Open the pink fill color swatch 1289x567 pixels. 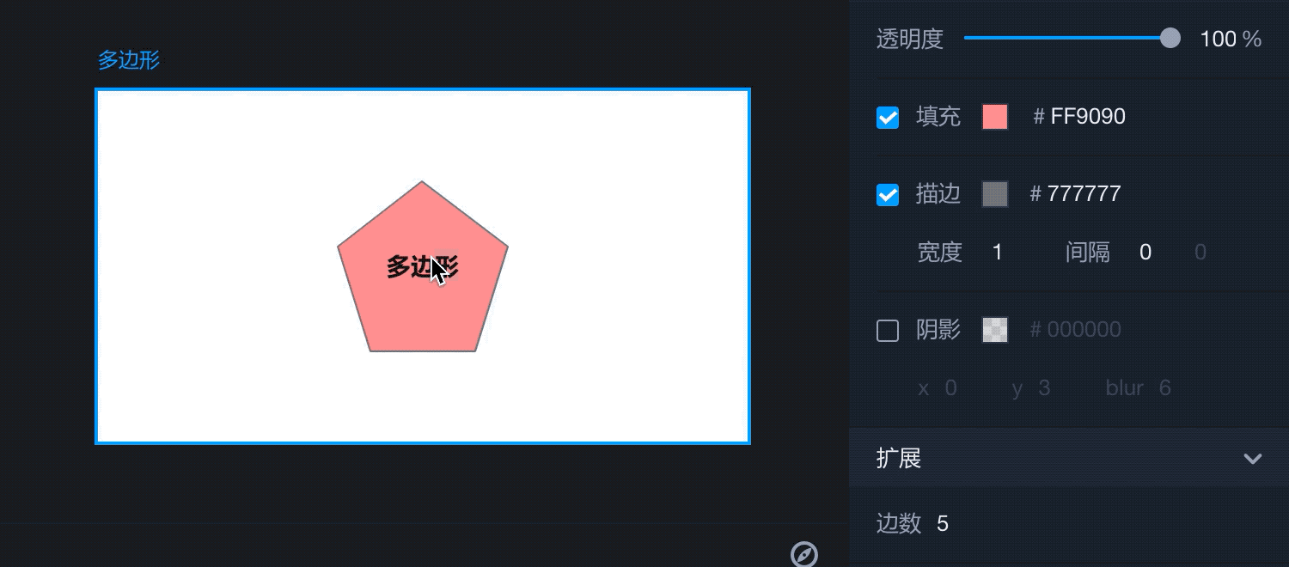point(995,117)
